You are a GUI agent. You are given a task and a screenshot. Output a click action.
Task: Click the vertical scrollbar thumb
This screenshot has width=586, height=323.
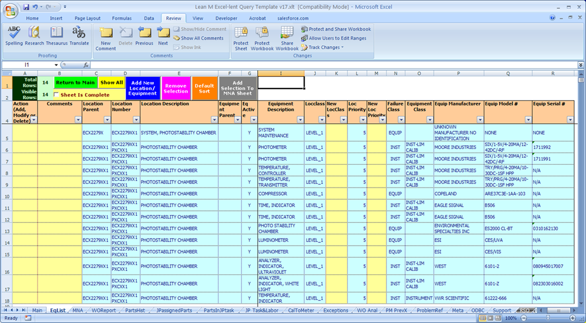581,80
